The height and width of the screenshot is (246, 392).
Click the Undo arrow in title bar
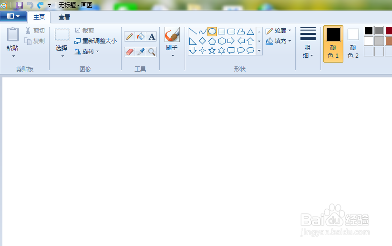click(30, 5)
